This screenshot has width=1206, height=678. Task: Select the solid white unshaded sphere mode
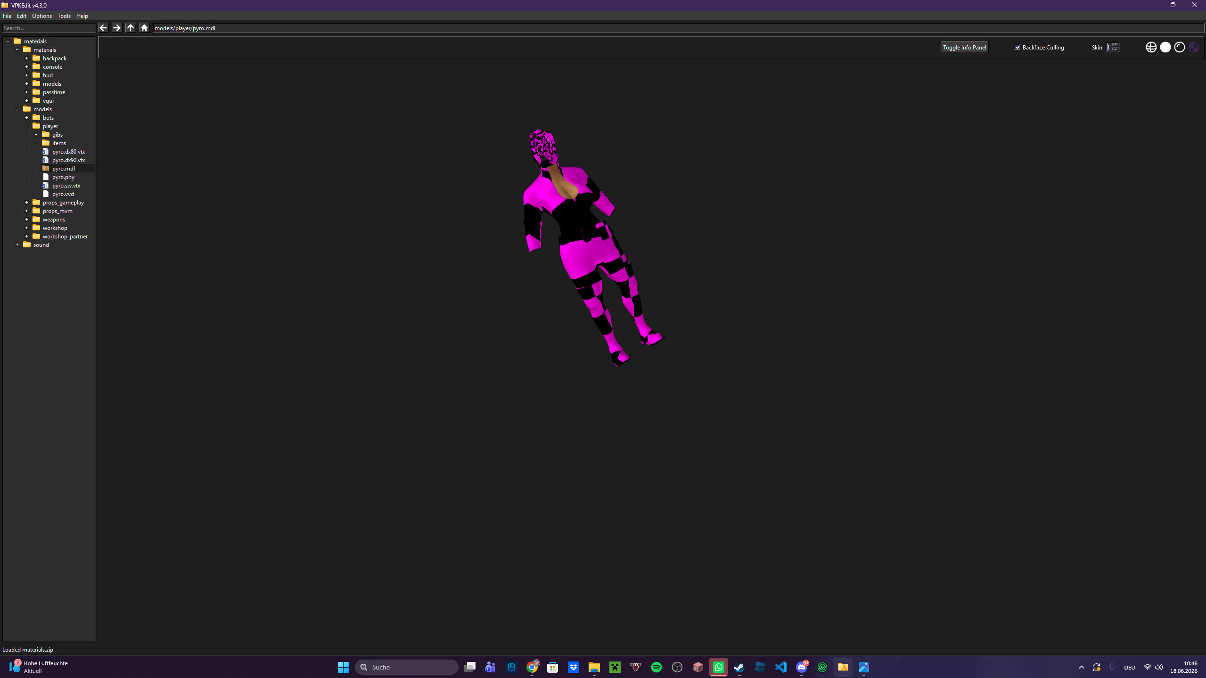[1165, 47]
